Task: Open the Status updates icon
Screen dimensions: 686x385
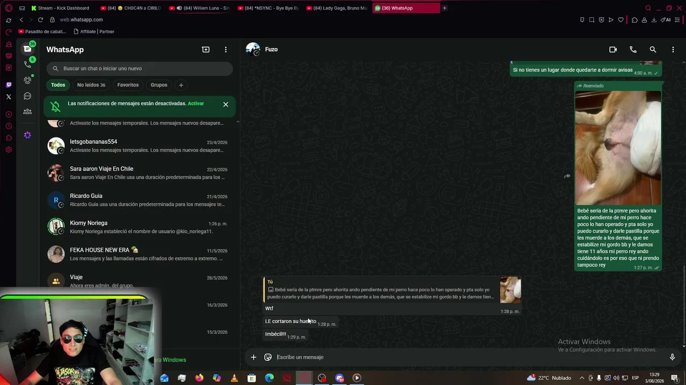Action: (x=27, y=80)
